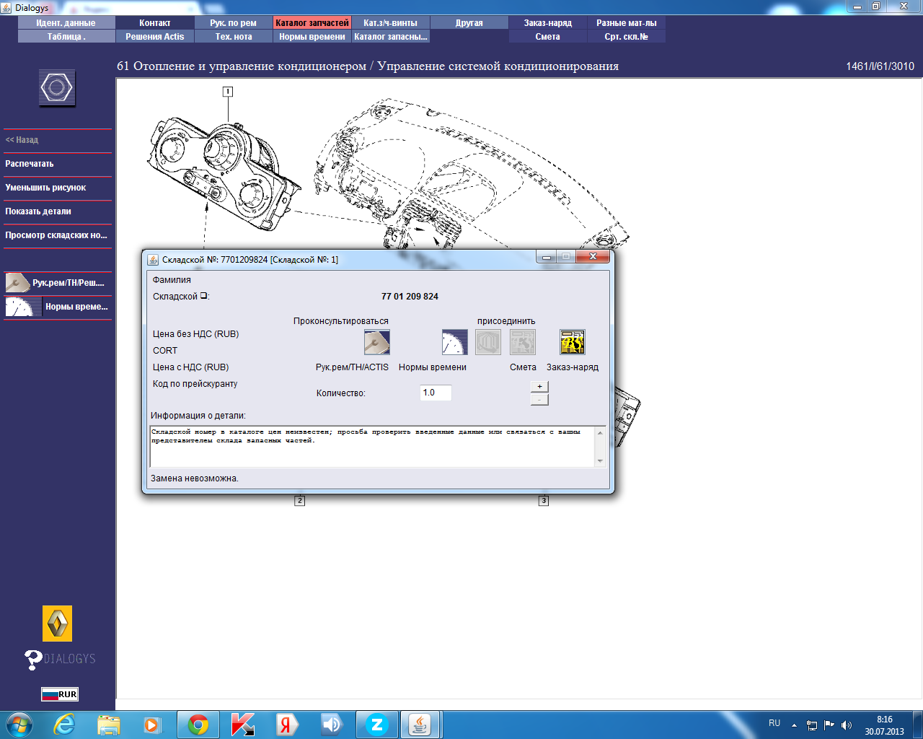Open Windows Explorer from the taskbar
This screenshot has height=739, width=923.
109,725
